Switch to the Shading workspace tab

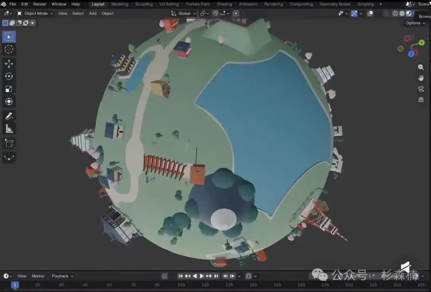224,4
